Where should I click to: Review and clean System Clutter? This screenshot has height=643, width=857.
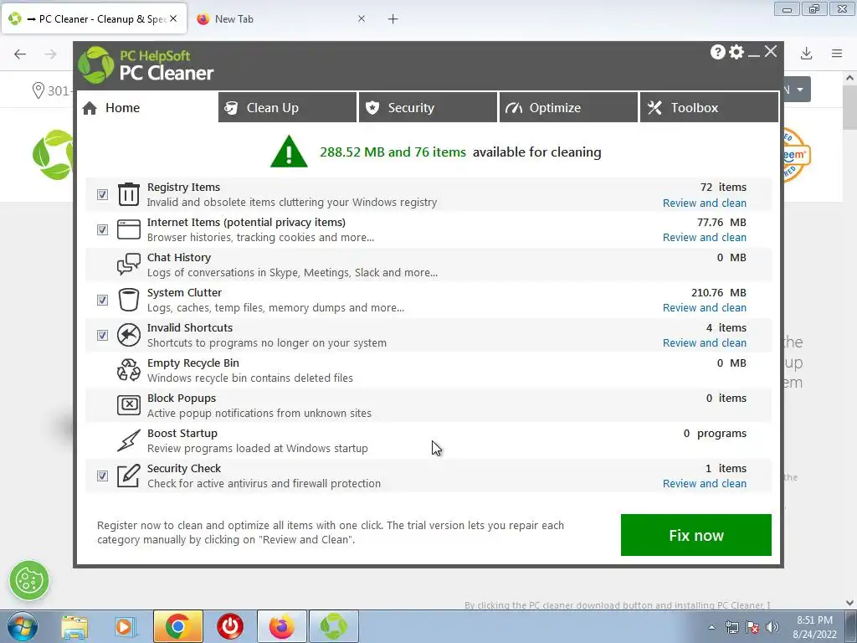pos(705,308)
